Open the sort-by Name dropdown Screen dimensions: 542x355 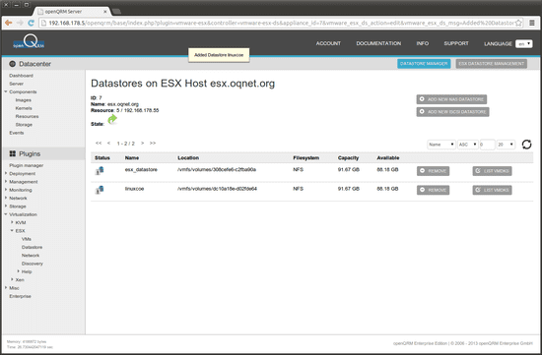pyautogui.click(x=441, y=145)
